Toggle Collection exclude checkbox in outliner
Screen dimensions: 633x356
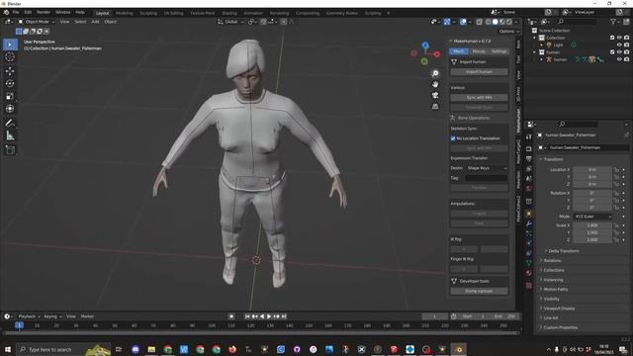[612, 38]
